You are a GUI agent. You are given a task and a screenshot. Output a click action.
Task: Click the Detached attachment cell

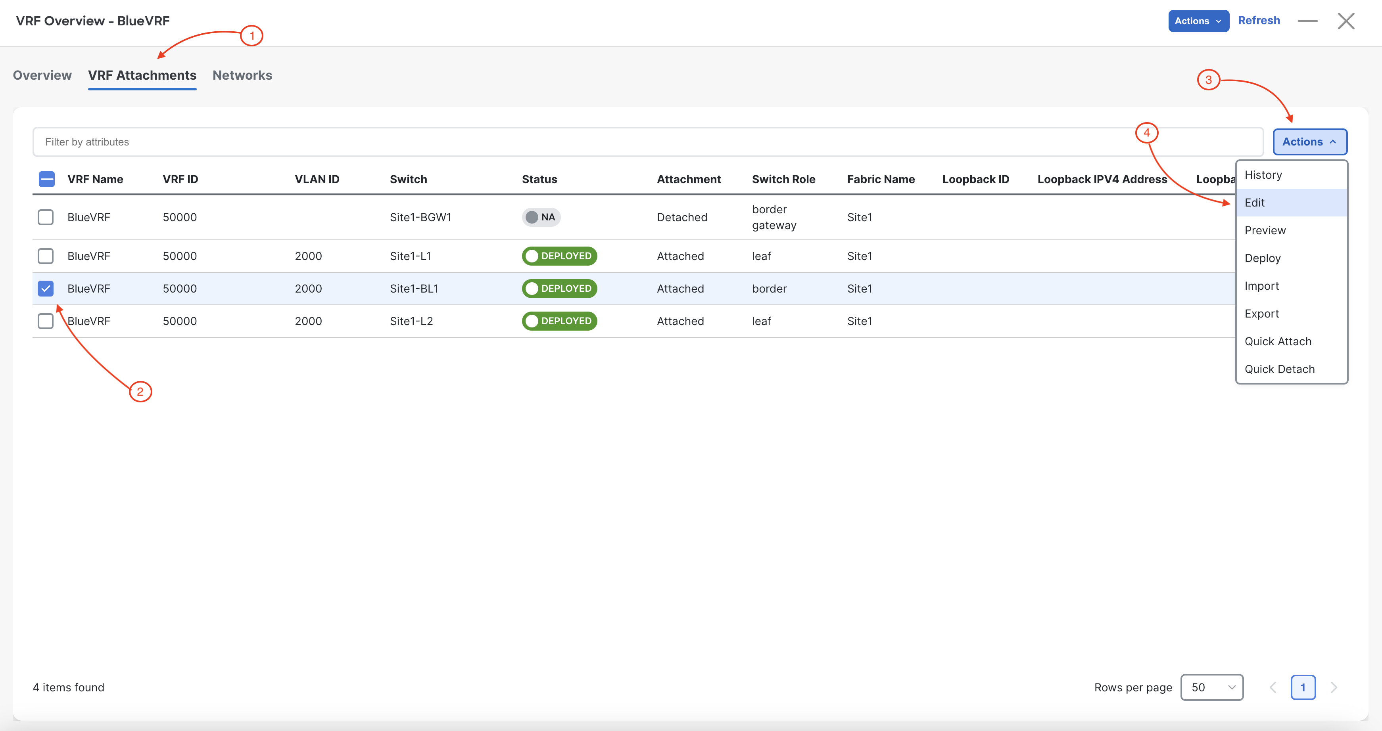682,217
